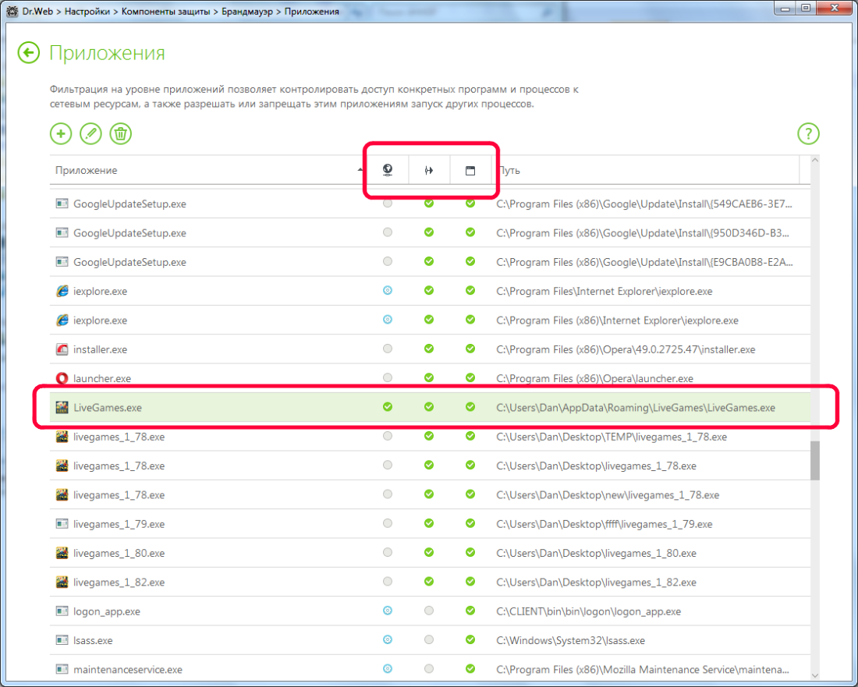Toggle window column status for livegames_1_80.exe
The height and width of the screenshot is (687, 858).
470,552
